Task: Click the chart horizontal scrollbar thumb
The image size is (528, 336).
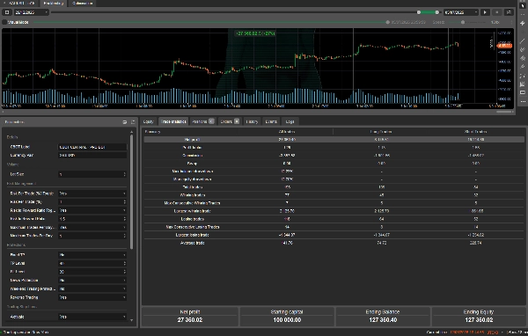Action: coord(504,112)
